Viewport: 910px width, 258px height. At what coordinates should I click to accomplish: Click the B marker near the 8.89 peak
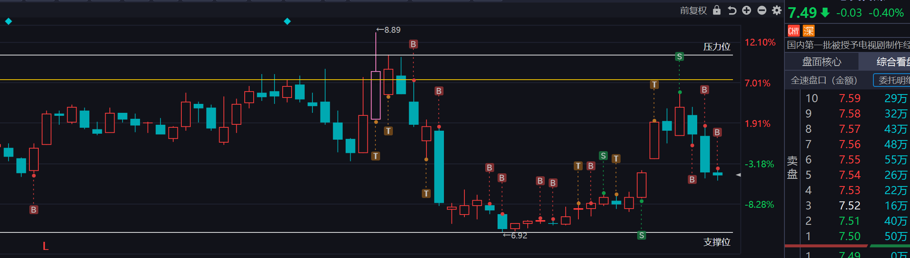[x=413, y=44]
